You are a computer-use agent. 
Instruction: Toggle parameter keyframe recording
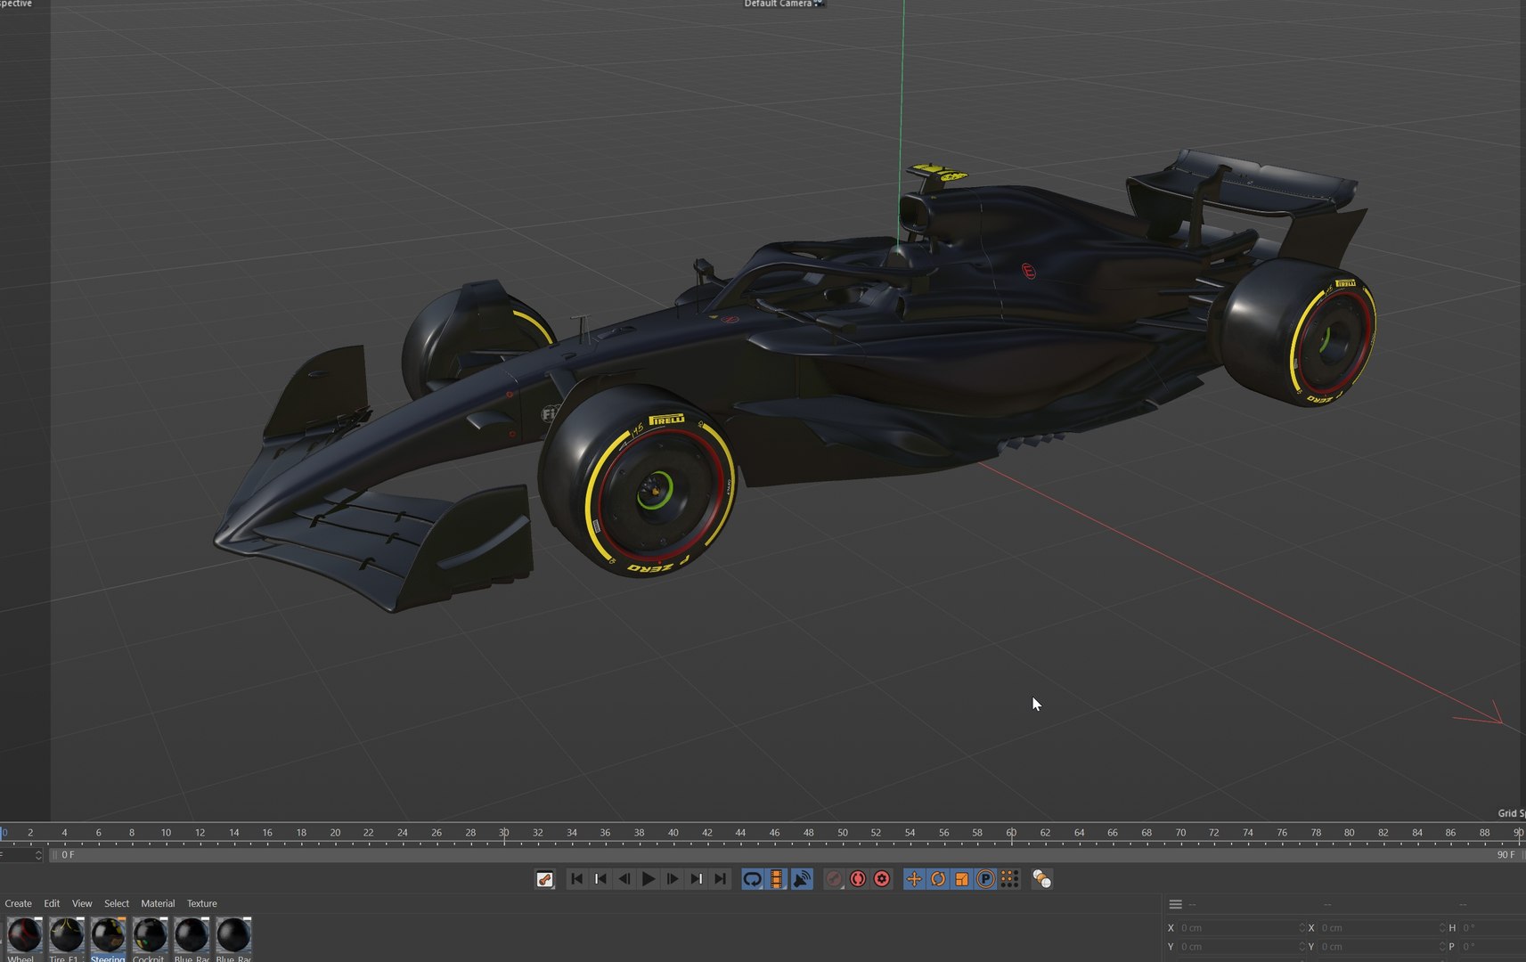click(986, 879)
